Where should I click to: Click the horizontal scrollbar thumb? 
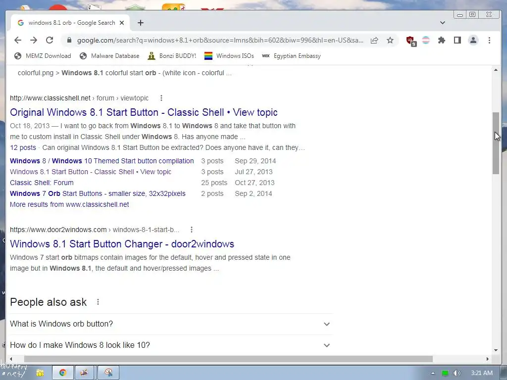[228, 359]
